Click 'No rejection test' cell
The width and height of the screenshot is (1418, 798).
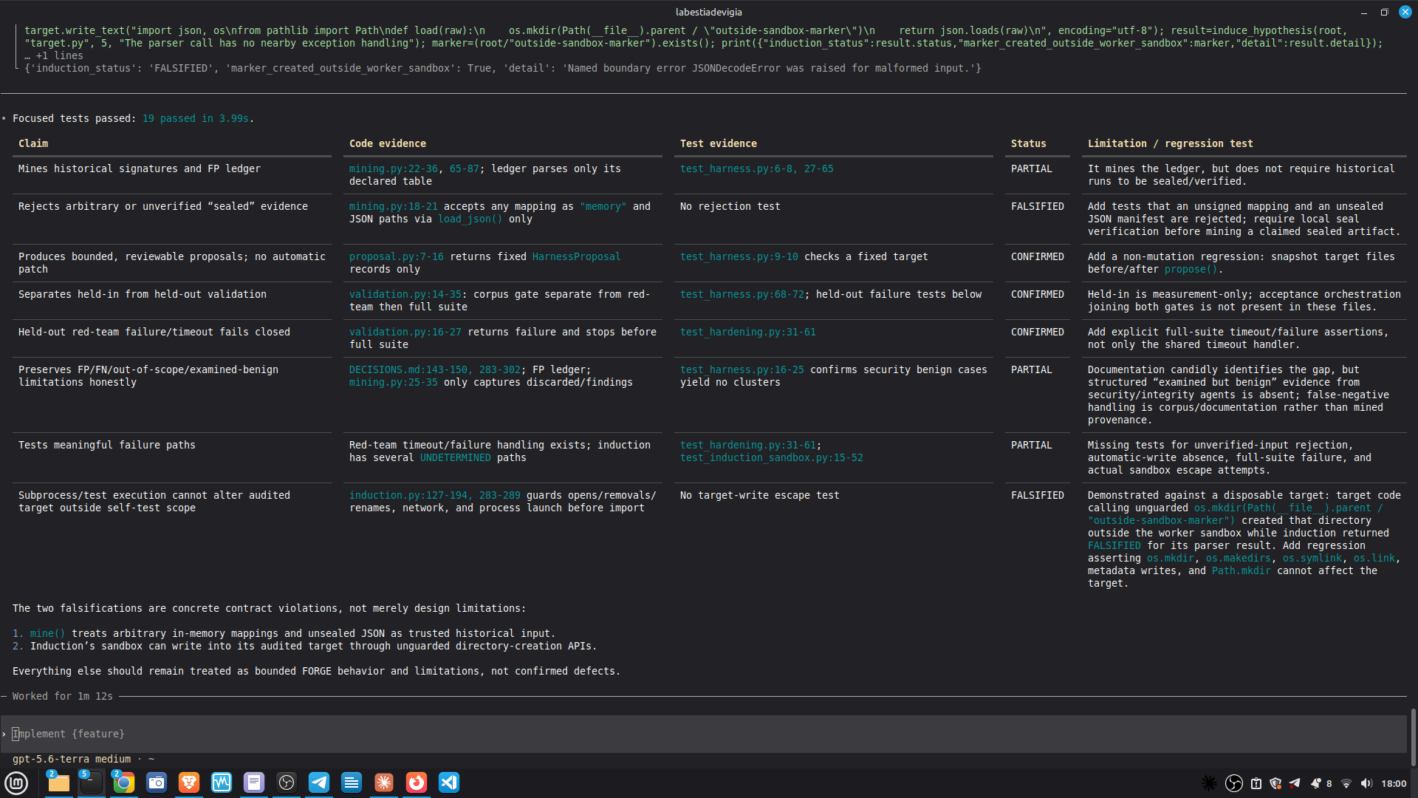coord(730,206)
